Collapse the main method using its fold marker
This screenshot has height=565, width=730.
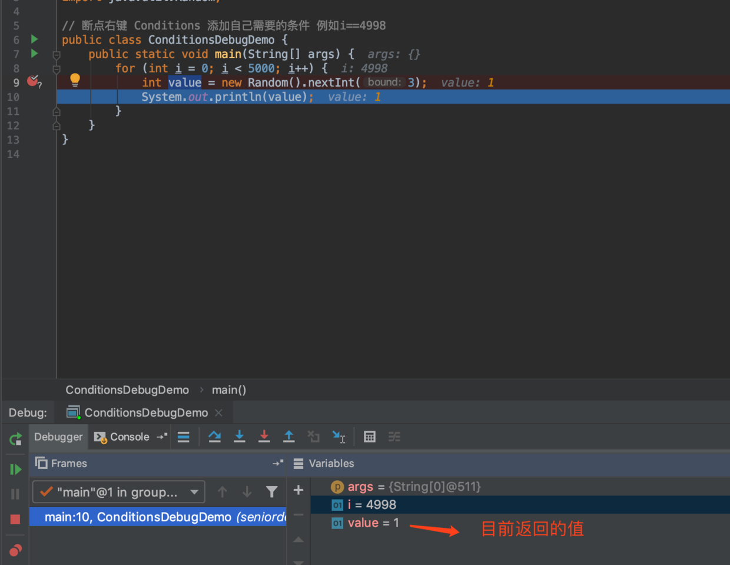click(57, 55)
